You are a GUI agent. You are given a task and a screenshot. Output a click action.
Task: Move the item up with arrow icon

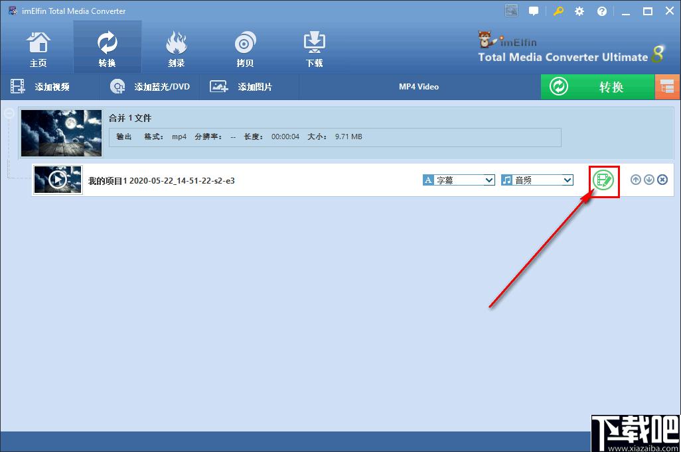coord(635,180)
